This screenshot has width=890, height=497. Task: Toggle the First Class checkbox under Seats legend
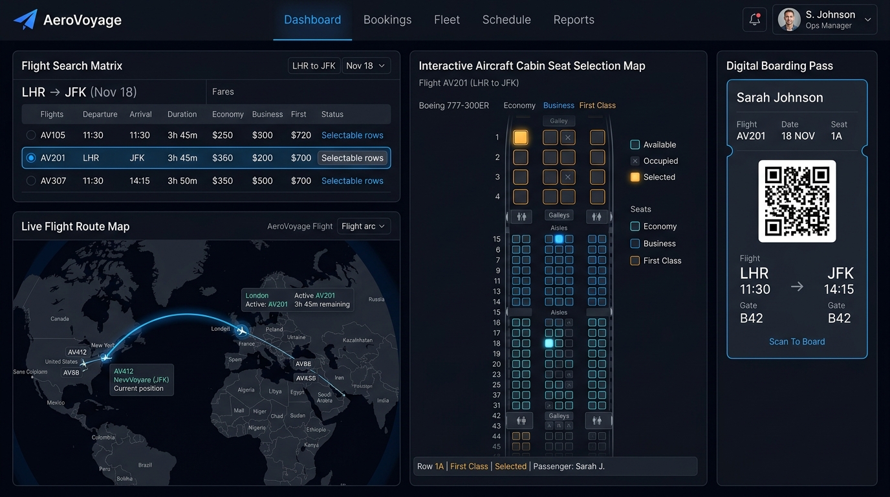(x=635, y=261)
